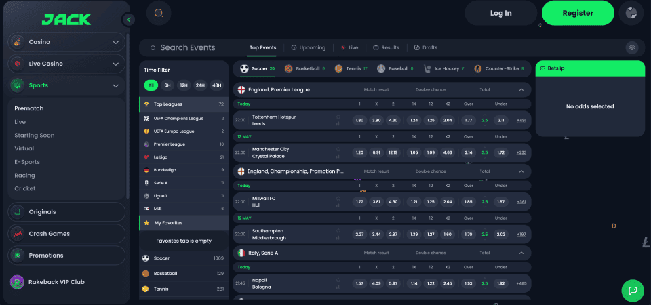Open the Racing sidebar link
This screenshot has width=651, height=305.
coord(24,175)
